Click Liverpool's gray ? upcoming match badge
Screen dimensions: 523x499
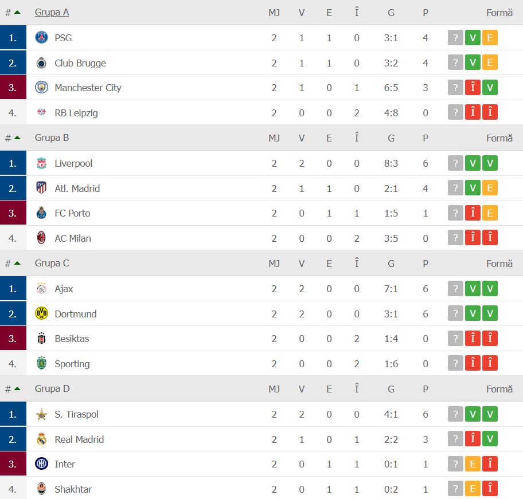coord(455,163)
